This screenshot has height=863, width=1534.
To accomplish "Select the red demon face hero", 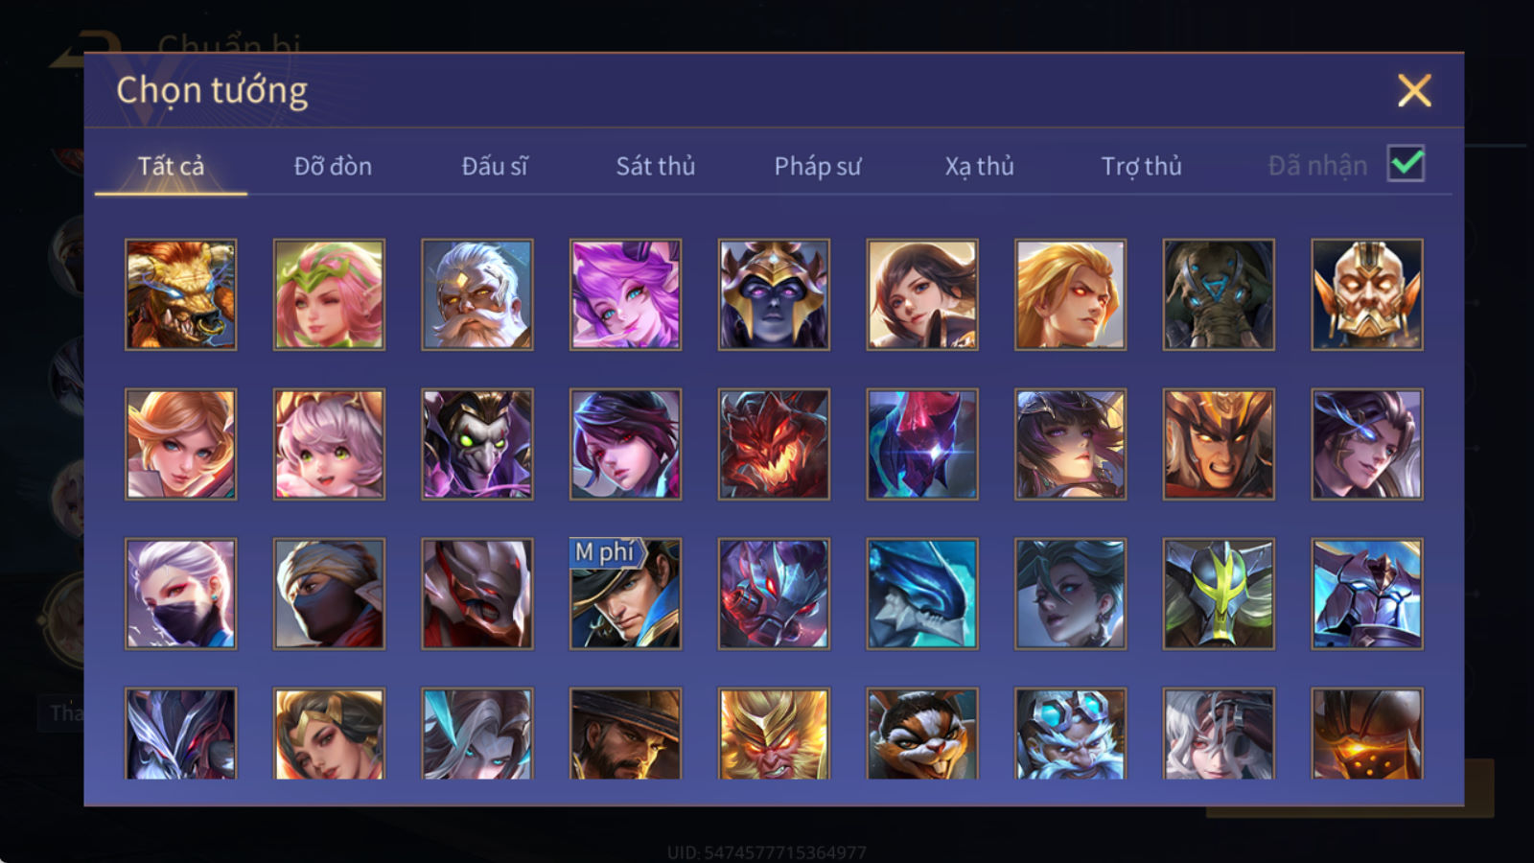I will coord(774,444).
